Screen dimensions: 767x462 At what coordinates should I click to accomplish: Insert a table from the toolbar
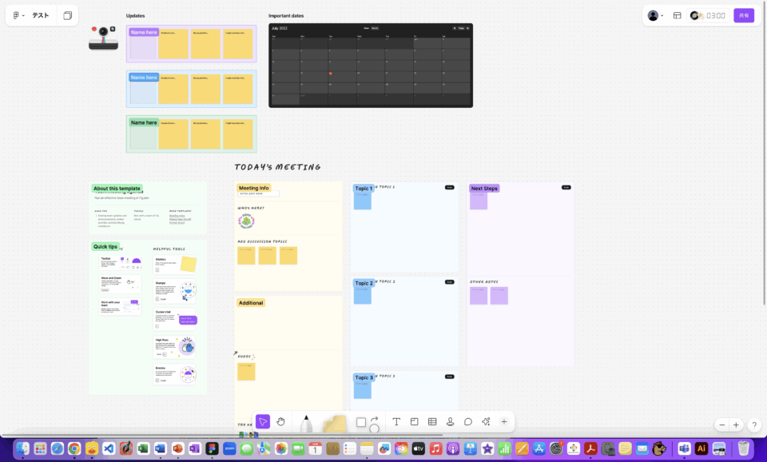432,422
